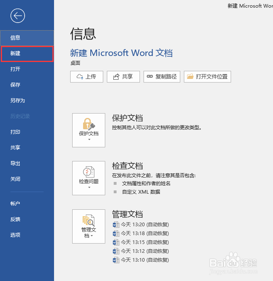This screenshot has height=281, width=273.
Task: Click the Check for Issues document icon
Action: (x=89, y=171)
